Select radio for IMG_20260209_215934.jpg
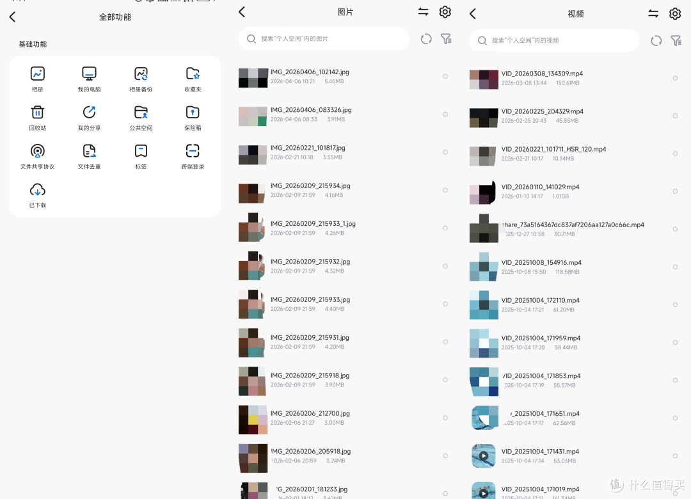This screenshot has height=499, width=691. [x=445, y=190]
